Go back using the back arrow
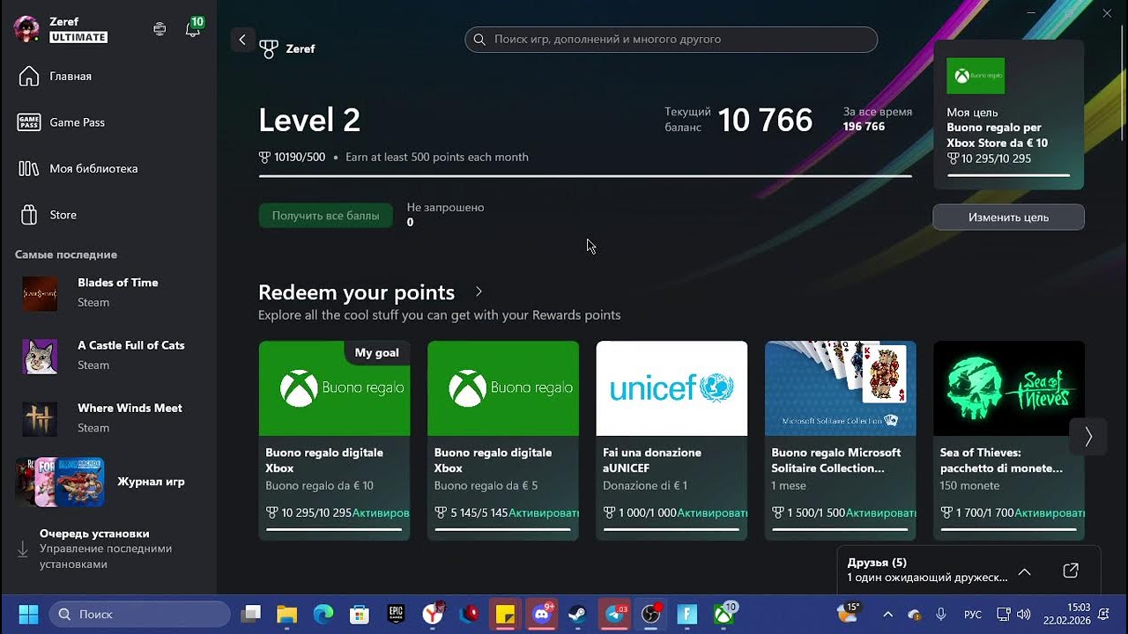Screen dimensions: 1128x634 tap(243, 40)
